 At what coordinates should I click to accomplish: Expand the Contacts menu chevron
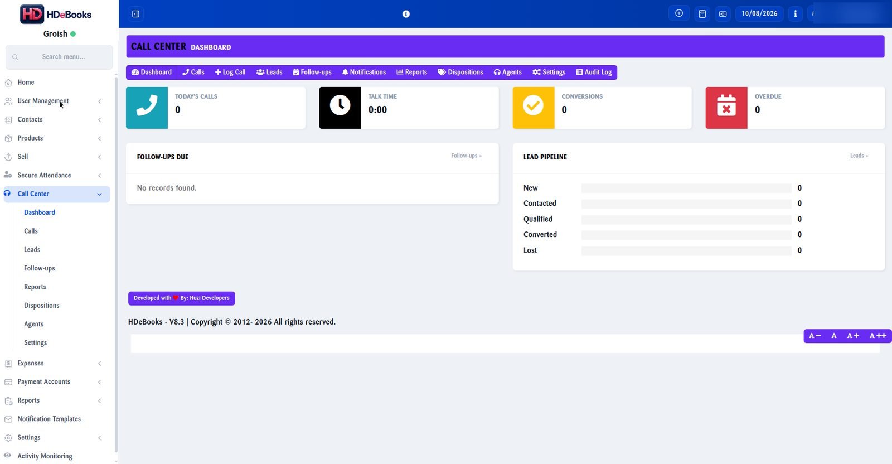pyautogui.click(x=100, y=120)
